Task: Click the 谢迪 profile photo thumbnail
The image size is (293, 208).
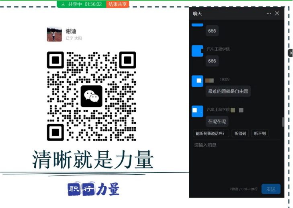Action: [x=54, y=34]
